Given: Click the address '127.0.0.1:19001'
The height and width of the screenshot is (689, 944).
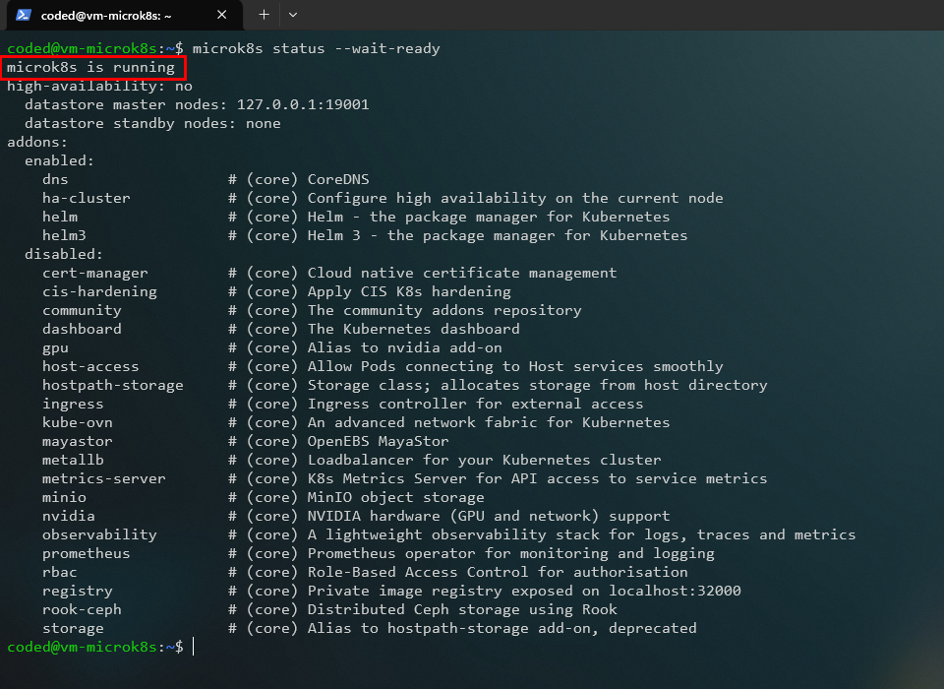Looking at the screenshot, I should pos(303,104).
